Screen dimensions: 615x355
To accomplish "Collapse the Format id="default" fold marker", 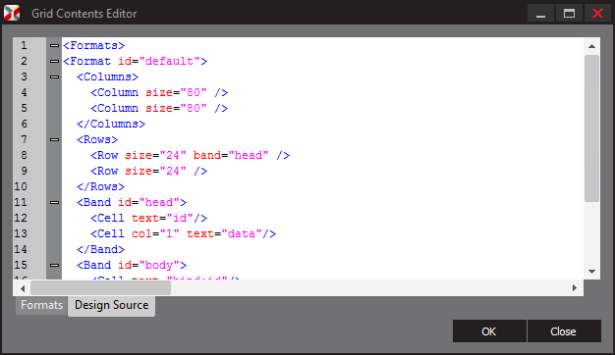I will click(54, 61).
